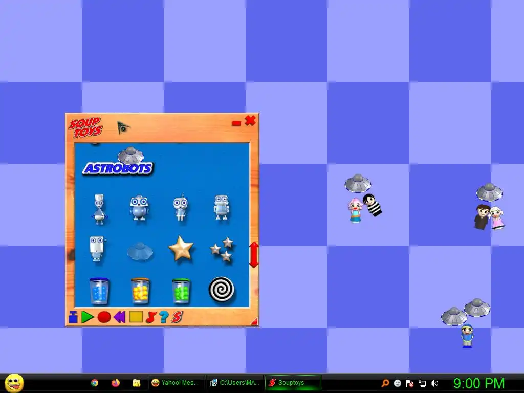Open help with the blue question mark
This screenshot has height=393, width=524.
tap(163, 317)
